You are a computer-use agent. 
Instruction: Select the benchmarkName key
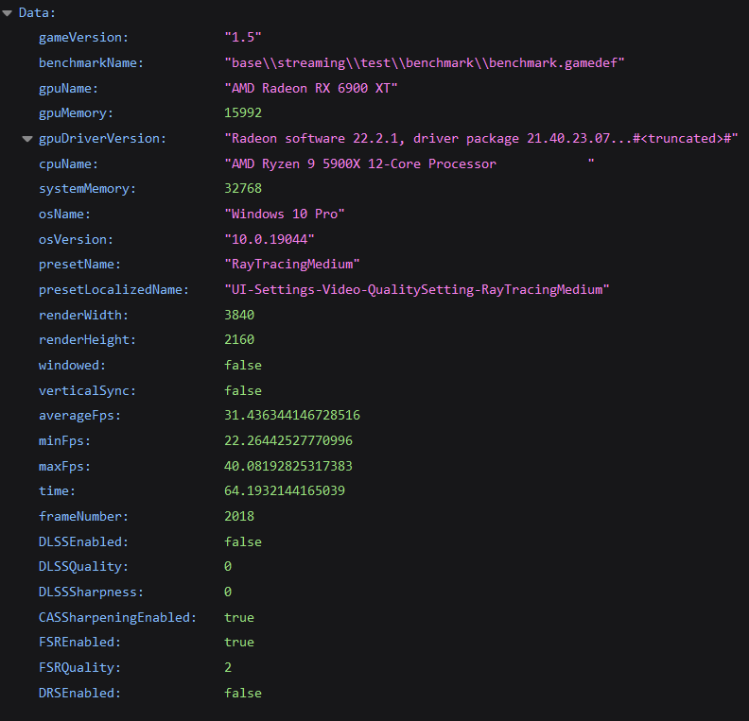91,63
